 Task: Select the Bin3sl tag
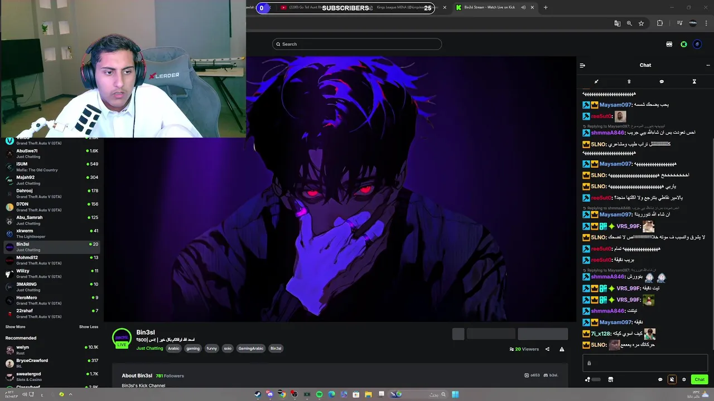click(276, 348)
